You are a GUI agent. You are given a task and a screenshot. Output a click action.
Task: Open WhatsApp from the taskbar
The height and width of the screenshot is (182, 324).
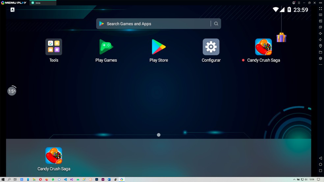click(x=53, y=179)
